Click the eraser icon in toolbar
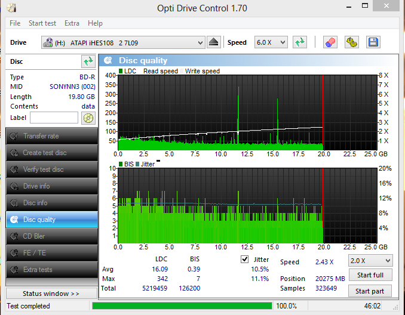The image size is (405, 315). click(330, 42)
